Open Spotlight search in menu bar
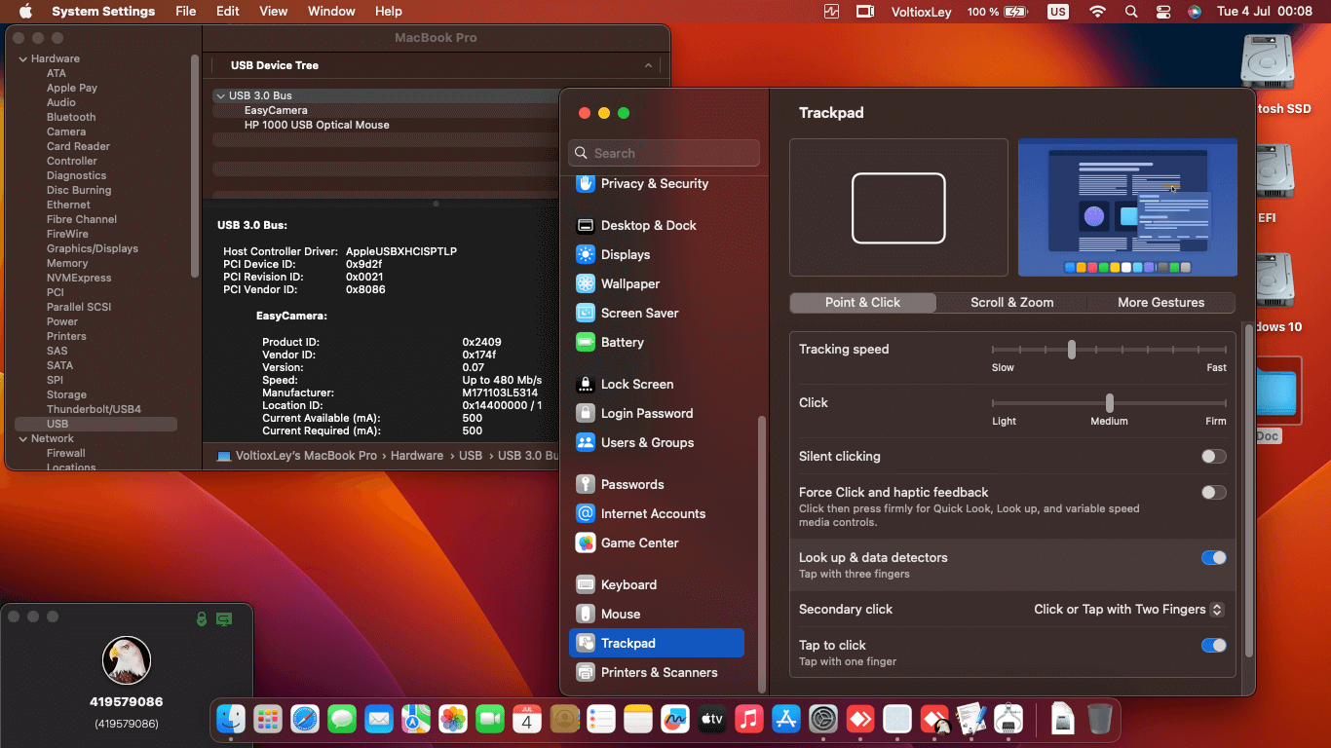 tap(1131, 12)
